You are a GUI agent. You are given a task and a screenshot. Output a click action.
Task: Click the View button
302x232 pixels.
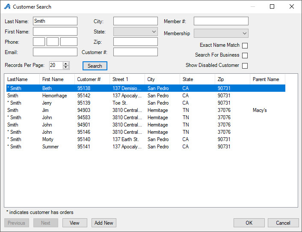75,223
